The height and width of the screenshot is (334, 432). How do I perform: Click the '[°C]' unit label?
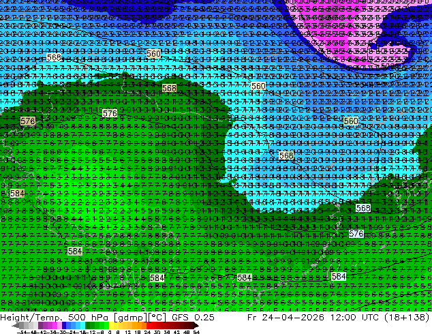157,317
